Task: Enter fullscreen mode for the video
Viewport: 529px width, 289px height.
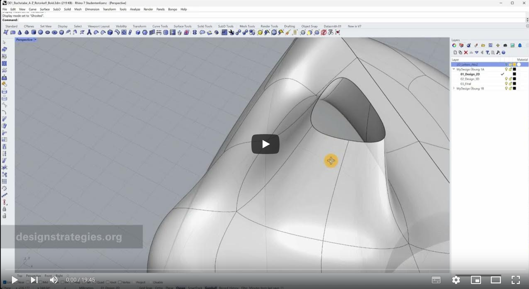Action: click(x=515, y=280)
